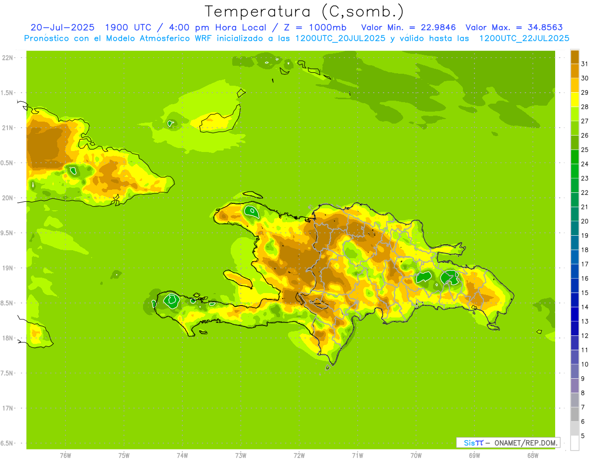The height and width of the screenshot is (462, 598).
Task: Select the 31 degree brown legend swatch
Action: coord(575,57)
